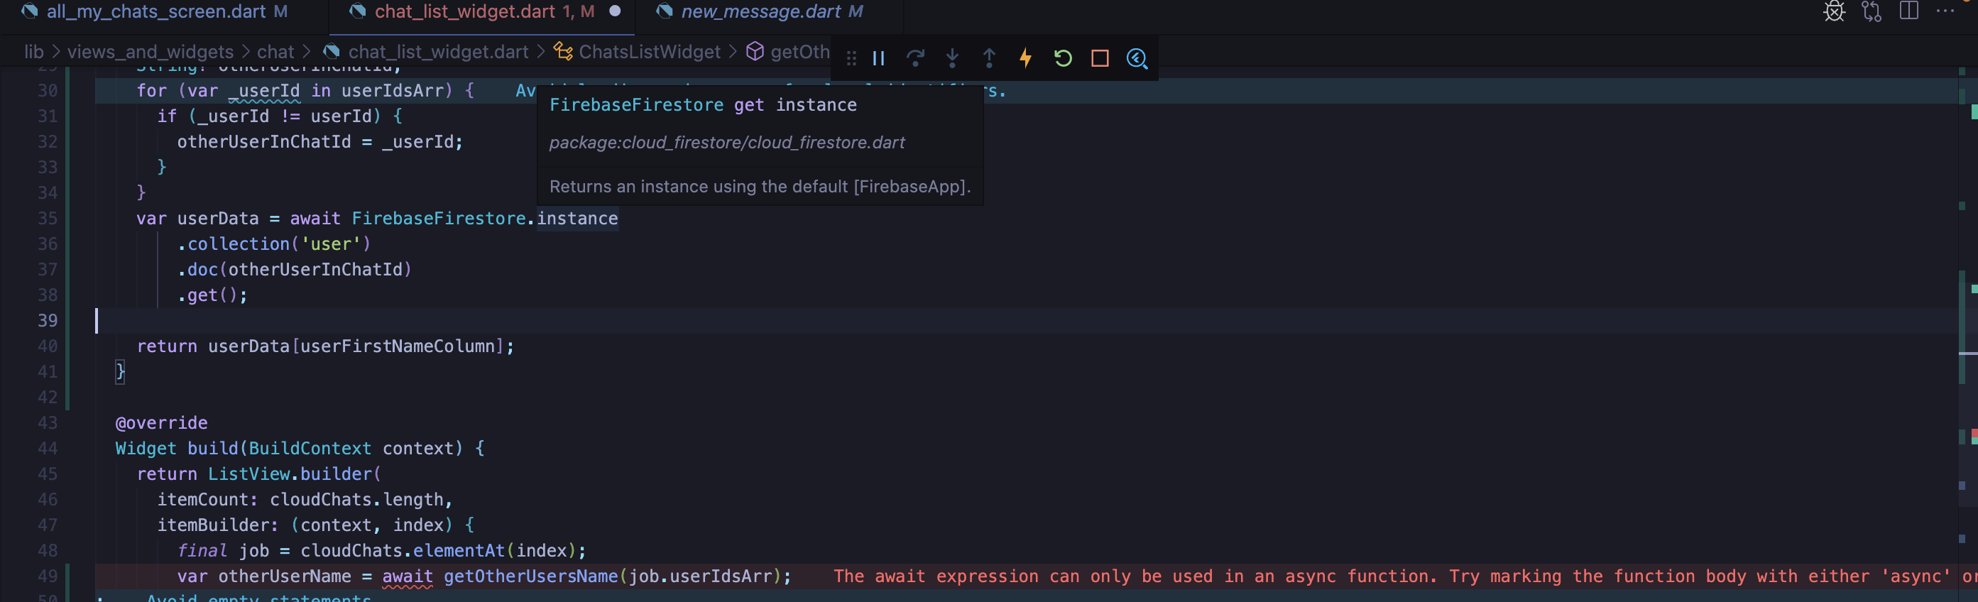Click the 'user' string literal
Image resolution: width=1978 pixels, height=602 pixels.
tap(331, 244)
